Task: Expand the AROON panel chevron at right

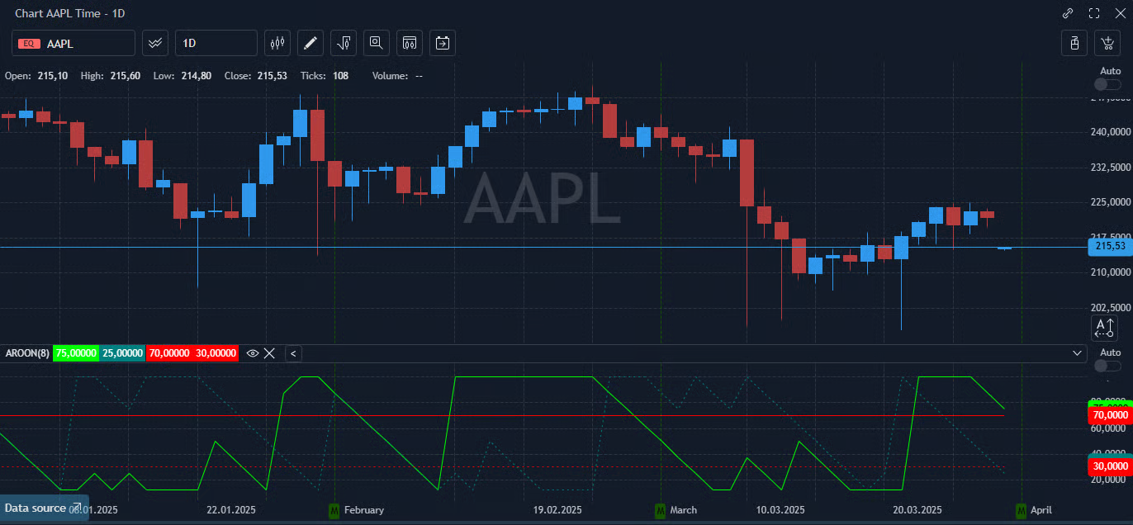Action: (1078, 353)
